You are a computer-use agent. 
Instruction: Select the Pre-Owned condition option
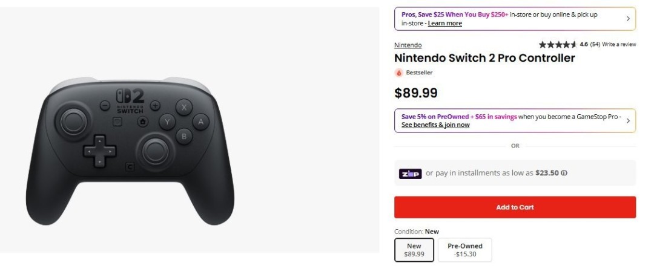tap(464, 250)
